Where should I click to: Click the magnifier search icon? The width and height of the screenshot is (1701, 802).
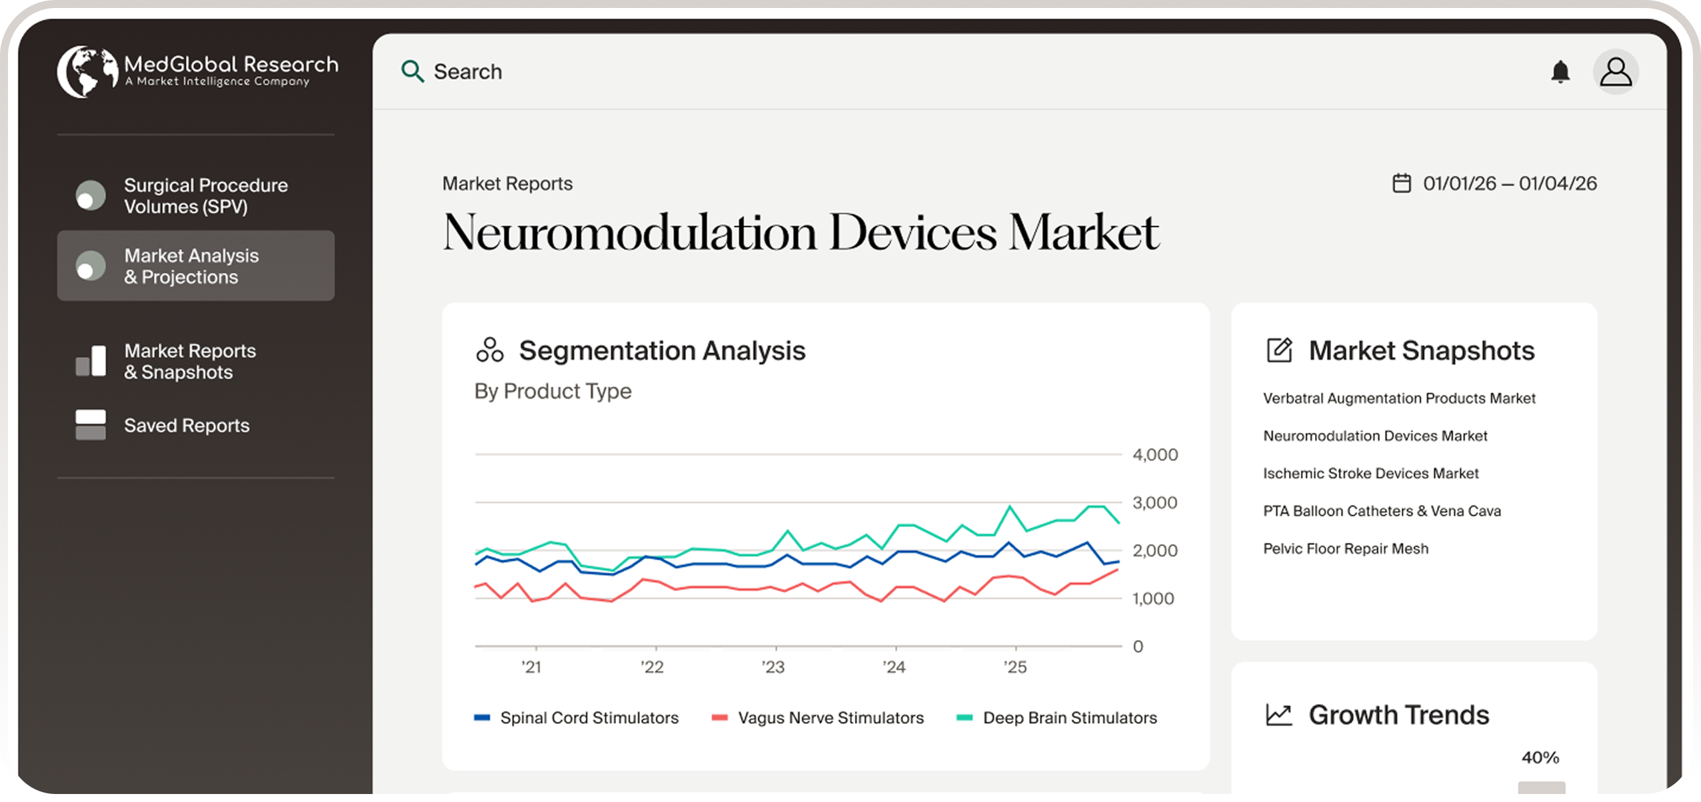(x=412, y=71)
